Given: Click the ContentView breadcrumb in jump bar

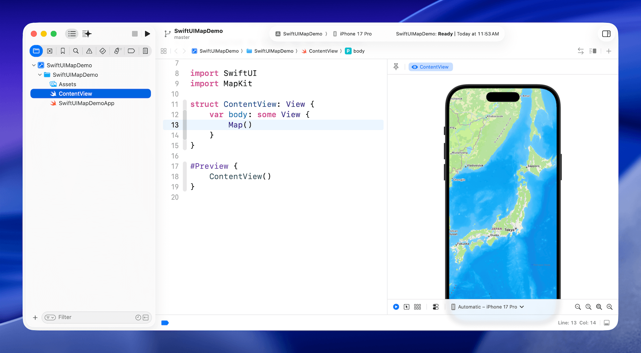Looking at the screenshot, I should click(323, 51).
